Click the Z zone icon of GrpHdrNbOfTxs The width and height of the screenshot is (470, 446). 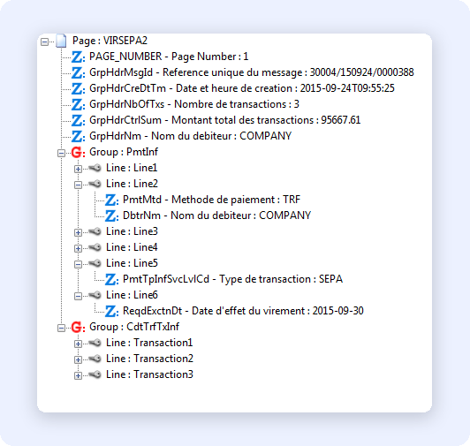click(x=78, y=104)
